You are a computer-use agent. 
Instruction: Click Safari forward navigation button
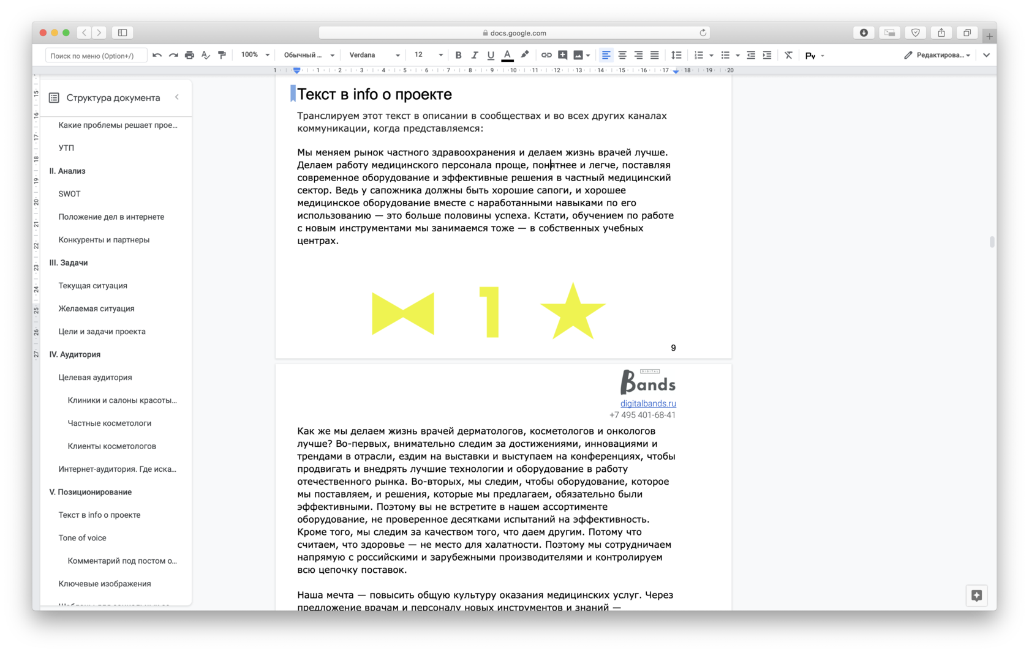click(99, 32)
